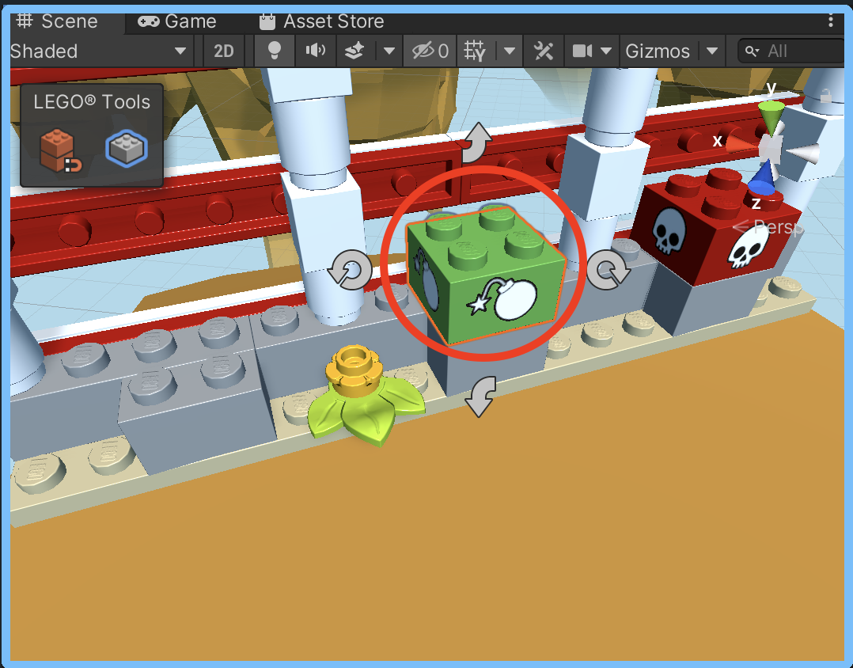Select the green bomb brick
853x668 pixels.
tap(486, 275)
